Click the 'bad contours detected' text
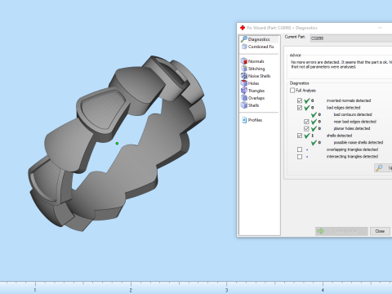The width and height of the screenshot is (392, 294). [353, 114]
